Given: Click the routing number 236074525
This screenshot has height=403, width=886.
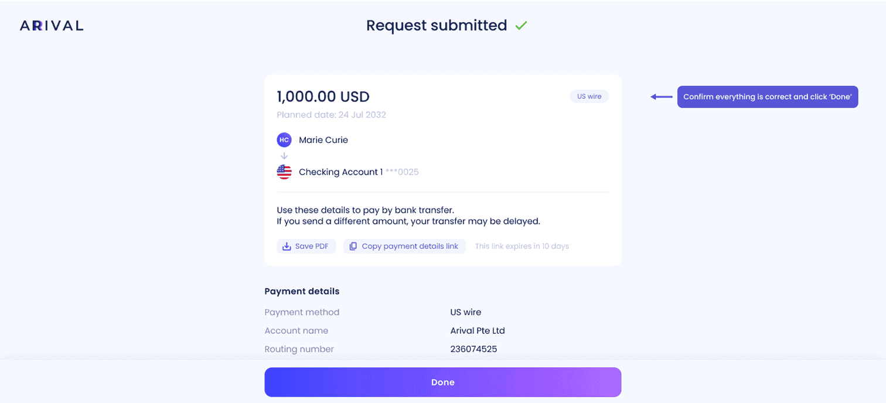Looking at the screenshot, I should pos(473,349).
